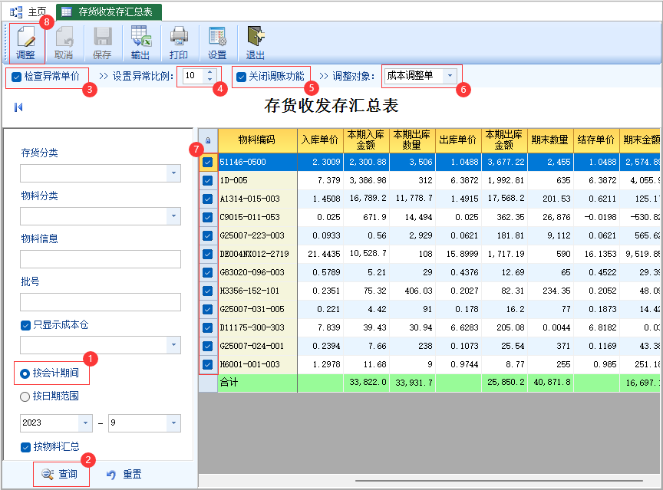663x490 pixels.
Task: Click the 期末数量 column header
Action: (x=550, y=140)
